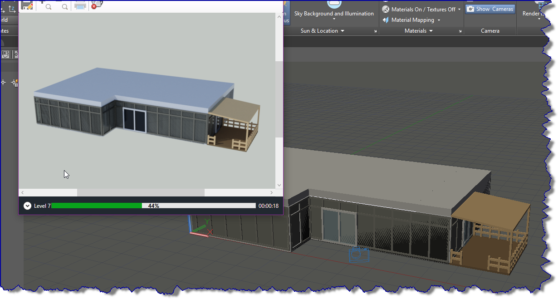
Task: Print the rendered image
Action: click(80, 5)
